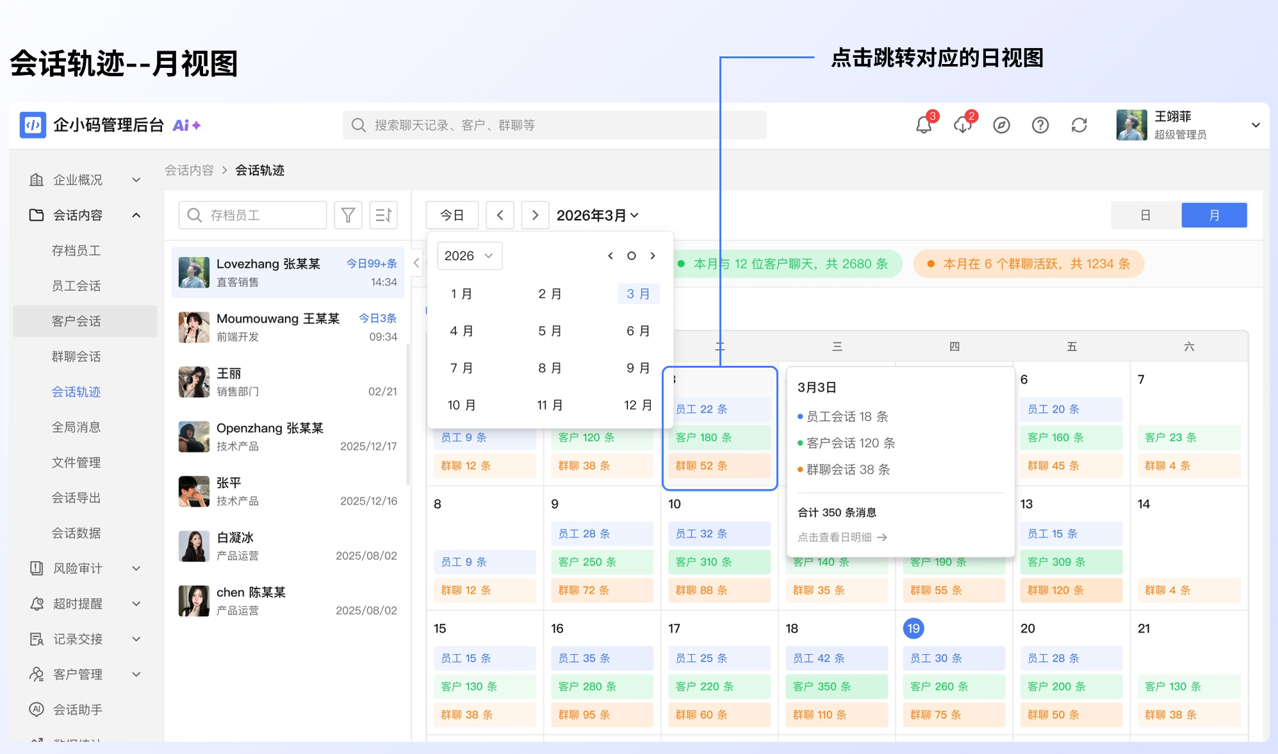The width and height of the screenshot is (1278, 754).
Task: Open the cloud download icon
Action: (962, 125)
